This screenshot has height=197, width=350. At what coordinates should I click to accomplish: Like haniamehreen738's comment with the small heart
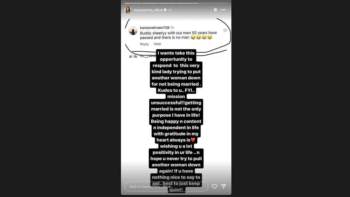coord(225,30)
